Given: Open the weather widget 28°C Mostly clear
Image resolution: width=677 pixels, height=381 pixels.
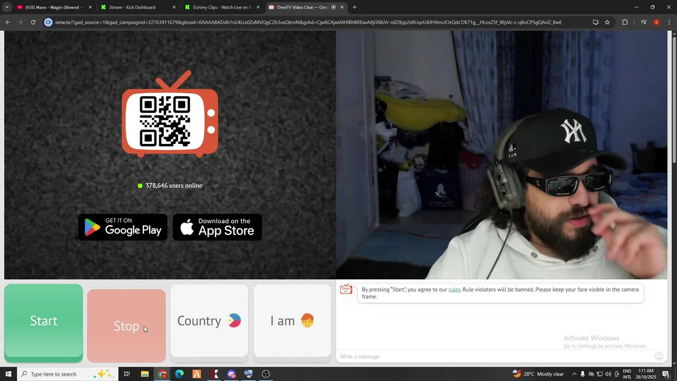Looking at the screenshot, I should (x=538, y=374).
